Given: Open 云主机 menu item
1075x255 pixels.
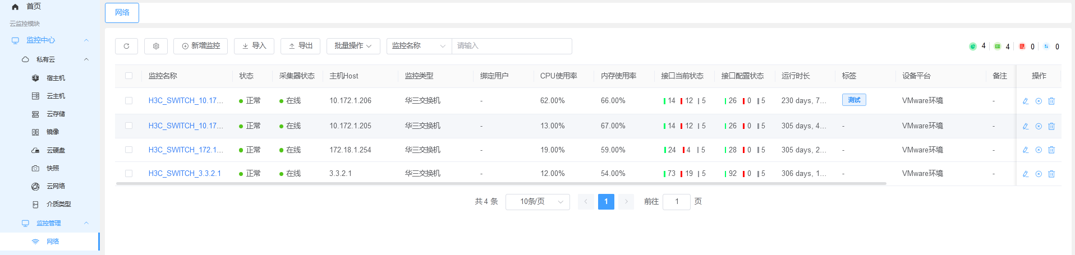Looking at the screenshot, I should (56, 96).
